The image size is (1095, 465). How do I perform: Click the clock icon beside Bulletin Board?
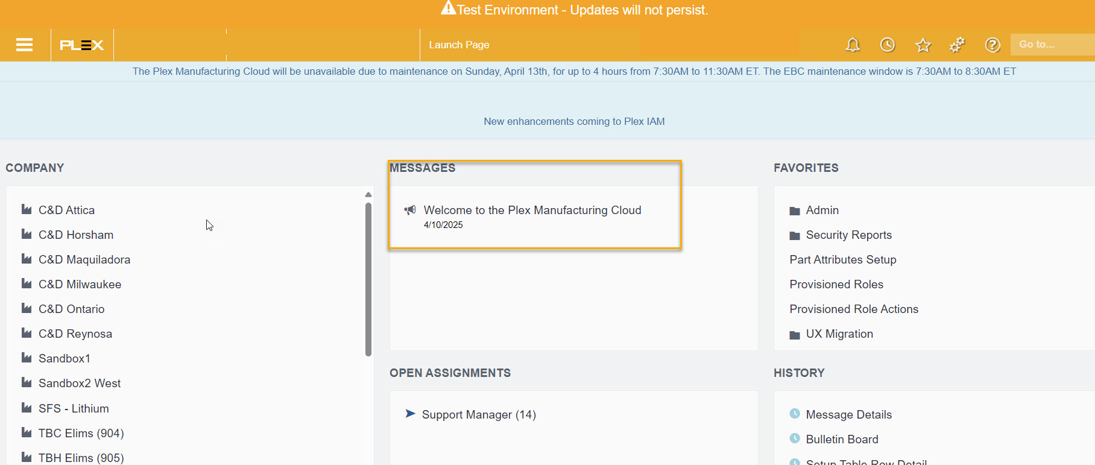(x=795, y=438)
